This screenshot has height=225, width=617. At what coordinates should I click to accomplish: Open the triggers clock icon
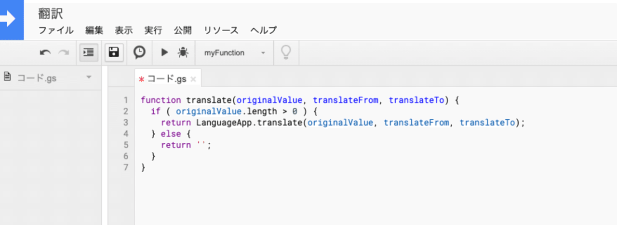139,53
